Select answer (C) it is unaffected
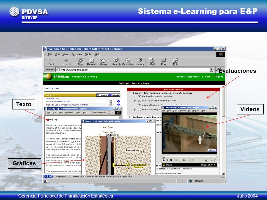 click(x=135, y=106)
